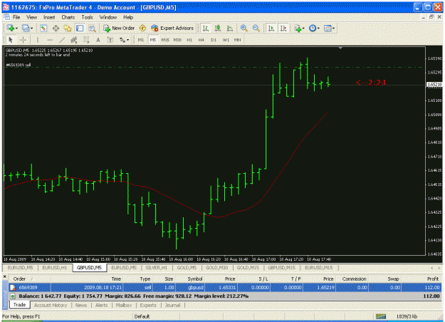Select the Fibonacci Retracement tool
Image resolution: width=445 pixels, height=322 pixels.
tap(86, 40)
